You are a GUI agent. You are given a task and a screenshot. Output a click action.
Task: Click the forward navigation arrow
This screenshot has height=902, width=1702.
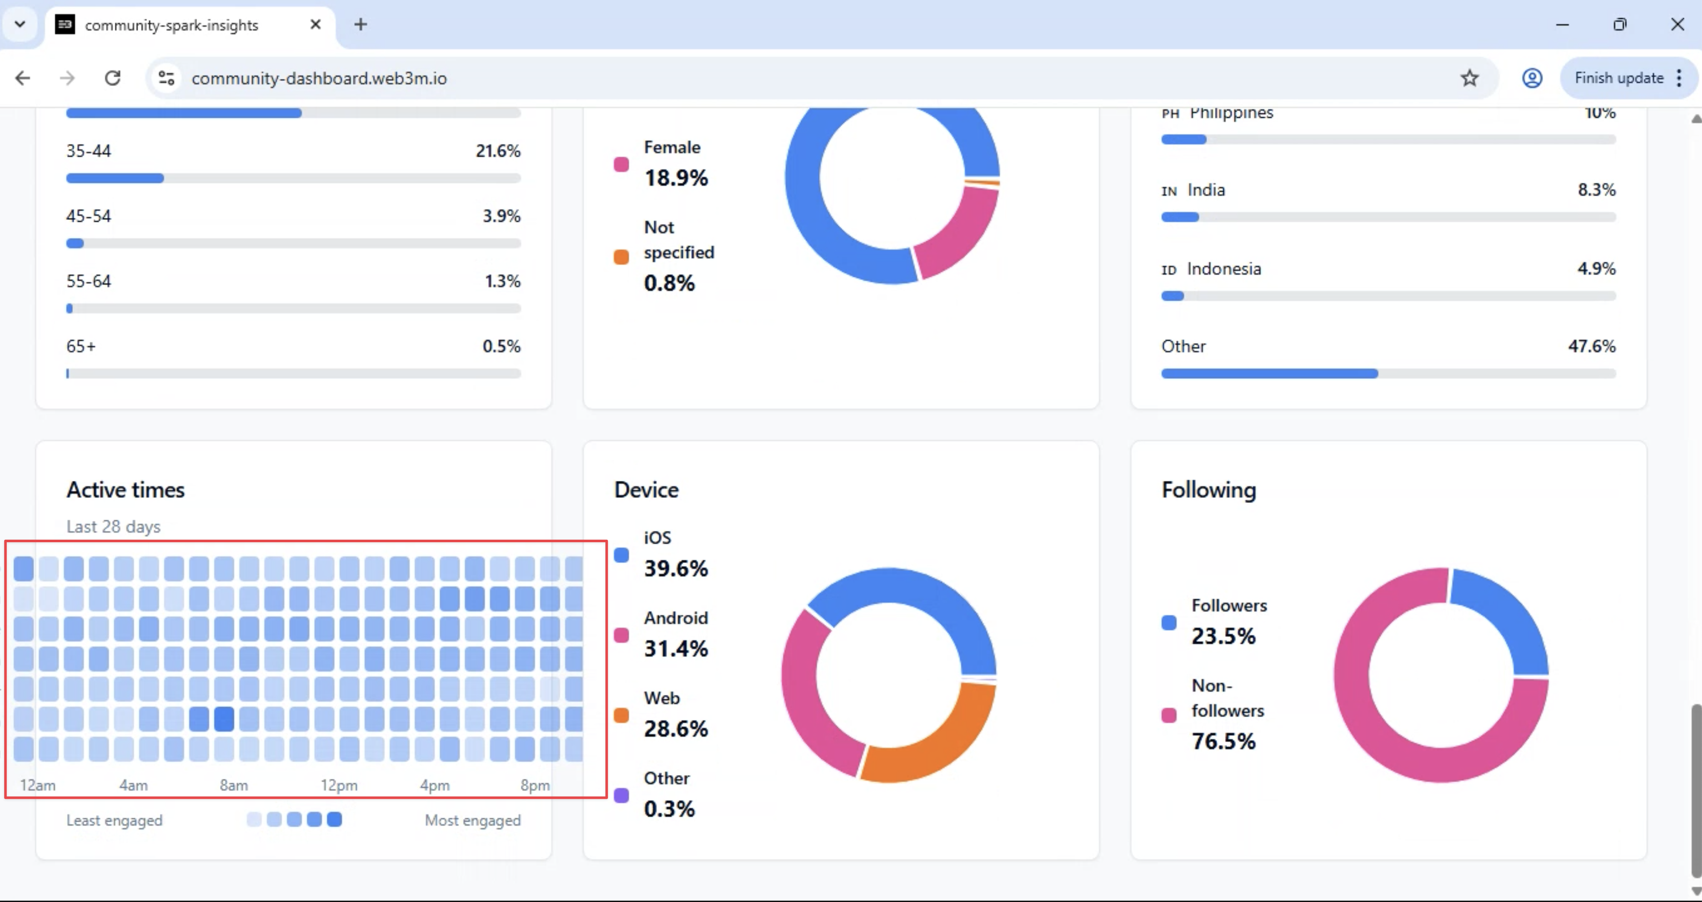click(67, 78)
